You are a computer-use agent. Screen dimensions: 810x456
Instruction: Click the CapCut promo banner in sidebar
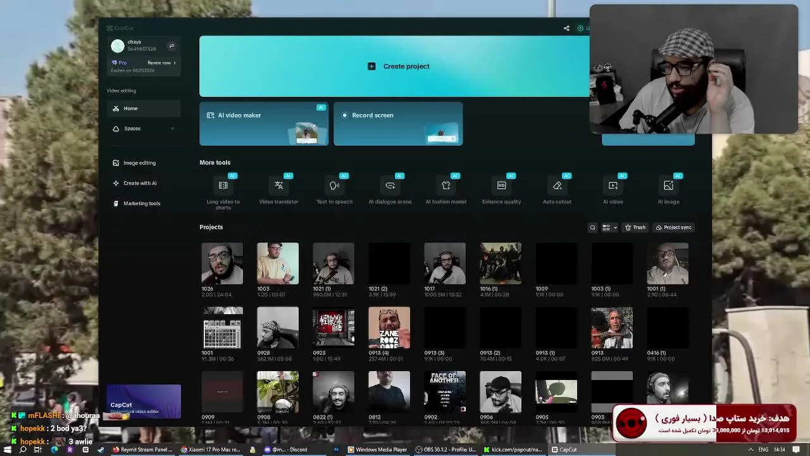pyautogui.click(x=144, y=402)
